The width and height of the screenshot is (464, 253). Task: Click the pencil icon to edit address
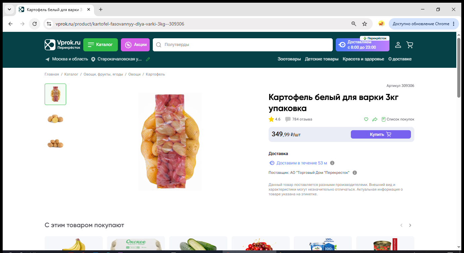click(x=148, y=59)
